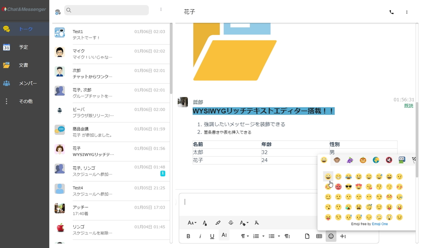
Task: Open the chat options menu at top right
Action: click(407, 12)
